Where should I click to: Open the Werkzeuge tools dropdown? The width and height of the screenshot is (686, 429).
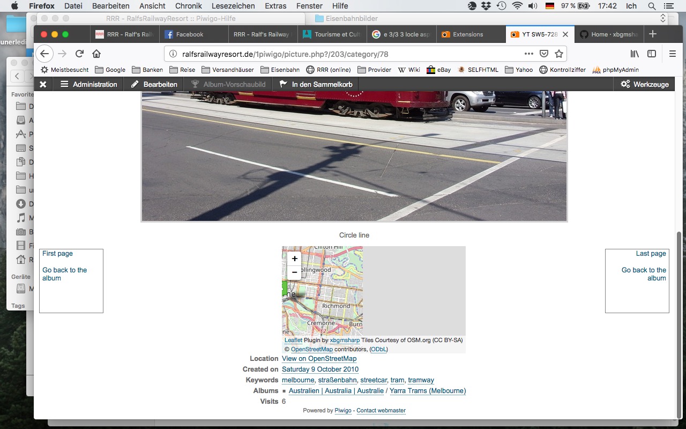tap(644, 84)
